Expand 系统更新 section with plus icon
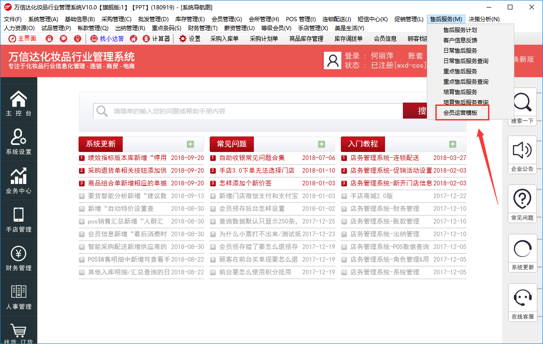This screenshot has height=344, width=543. coord(190,144)
